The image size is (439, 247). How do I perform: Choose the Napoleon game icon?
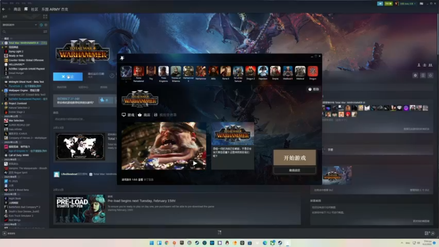coord(263,71)
